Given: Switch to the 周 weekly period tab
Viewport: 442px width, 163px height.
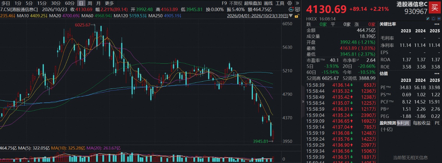Looking at the screenshot, I should 90,3.
